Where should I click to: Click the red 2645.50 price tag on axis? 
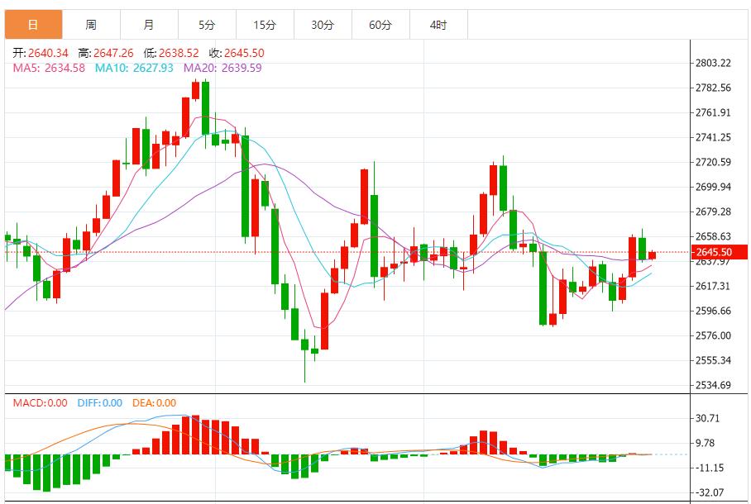(714, 252)
